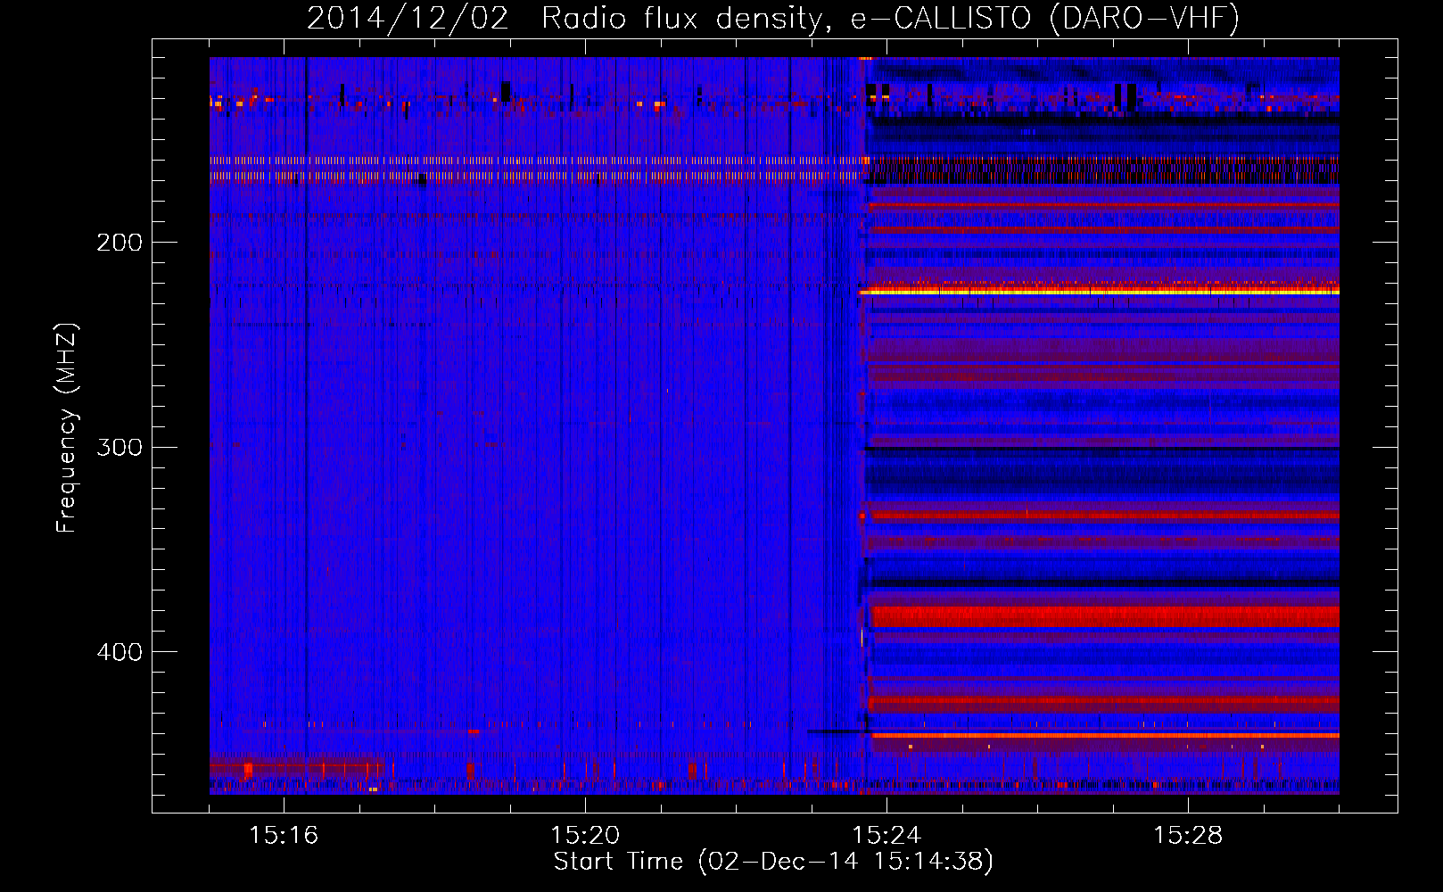Click the thick red band near 385 MHz

1106,616
